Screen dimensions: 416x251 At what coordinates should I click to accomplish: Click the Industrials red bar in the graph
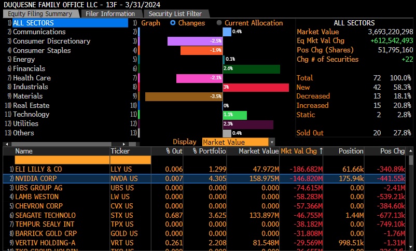[x=256, y=87]
